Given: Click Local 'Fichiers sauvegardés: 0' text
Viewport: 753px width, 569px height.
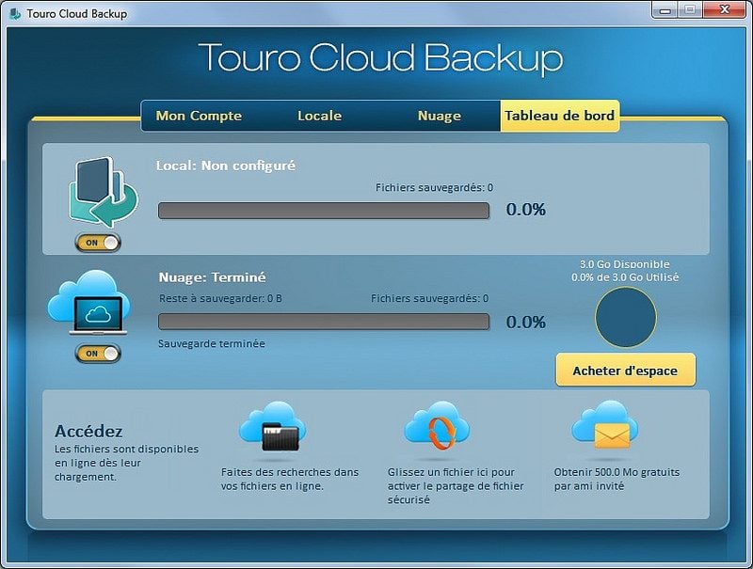Looking at the screenshot, I should [x=434, y=187].
